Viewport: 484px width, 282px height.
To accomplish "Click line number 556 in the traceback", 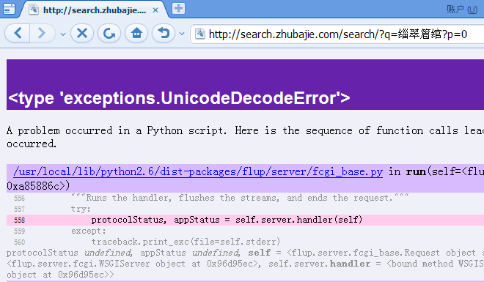I will (19, 198).
